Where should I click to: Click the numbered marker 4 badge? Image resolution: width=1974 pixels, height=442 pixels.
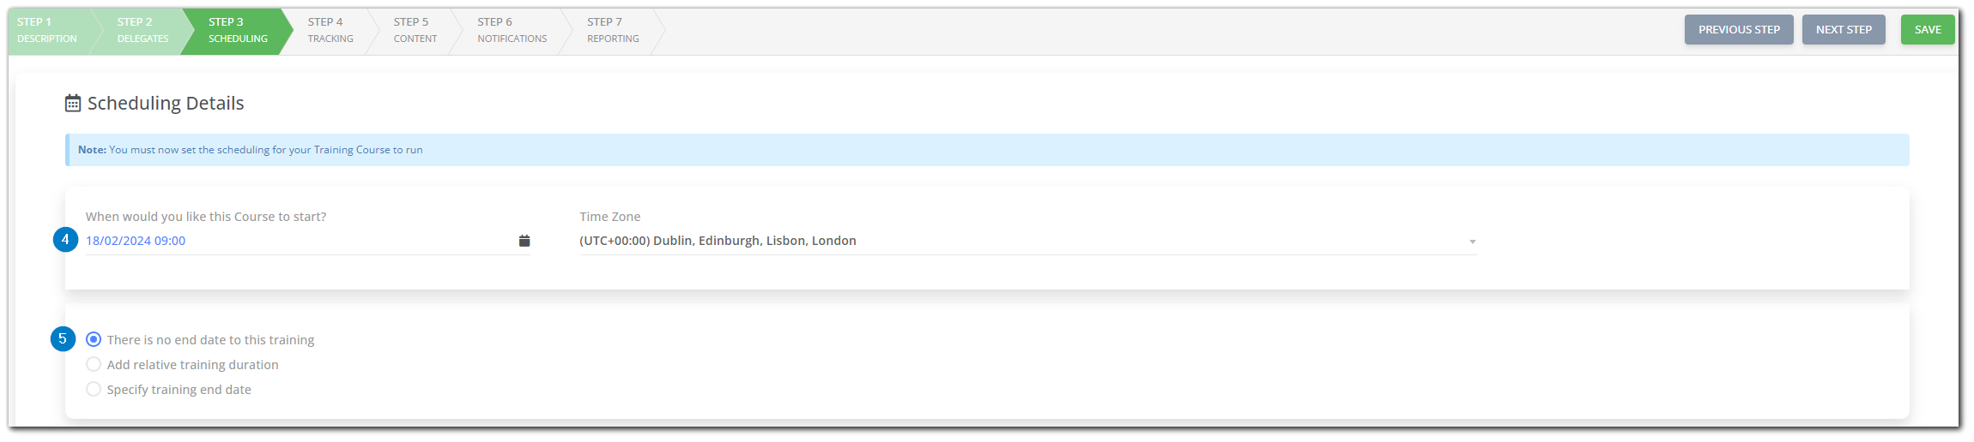pyautogui.click(x=65, y=240)
